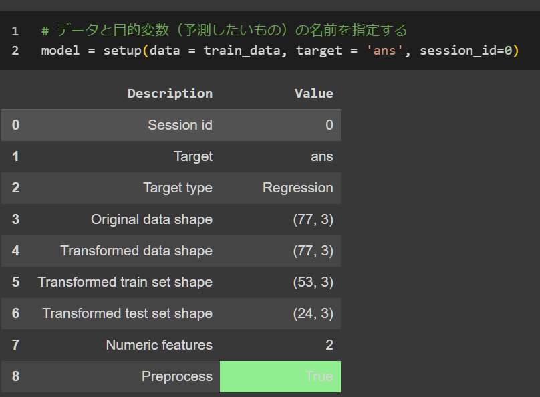Click row index 8 in table

(x=16, y=376)
